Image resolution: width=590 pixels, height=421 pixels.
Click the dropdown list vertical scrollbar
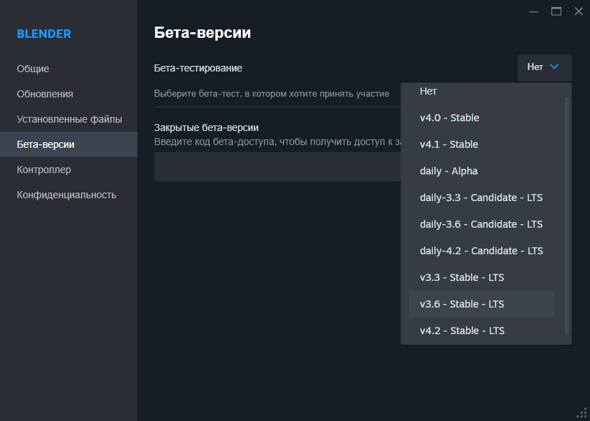tap(567, 210)
